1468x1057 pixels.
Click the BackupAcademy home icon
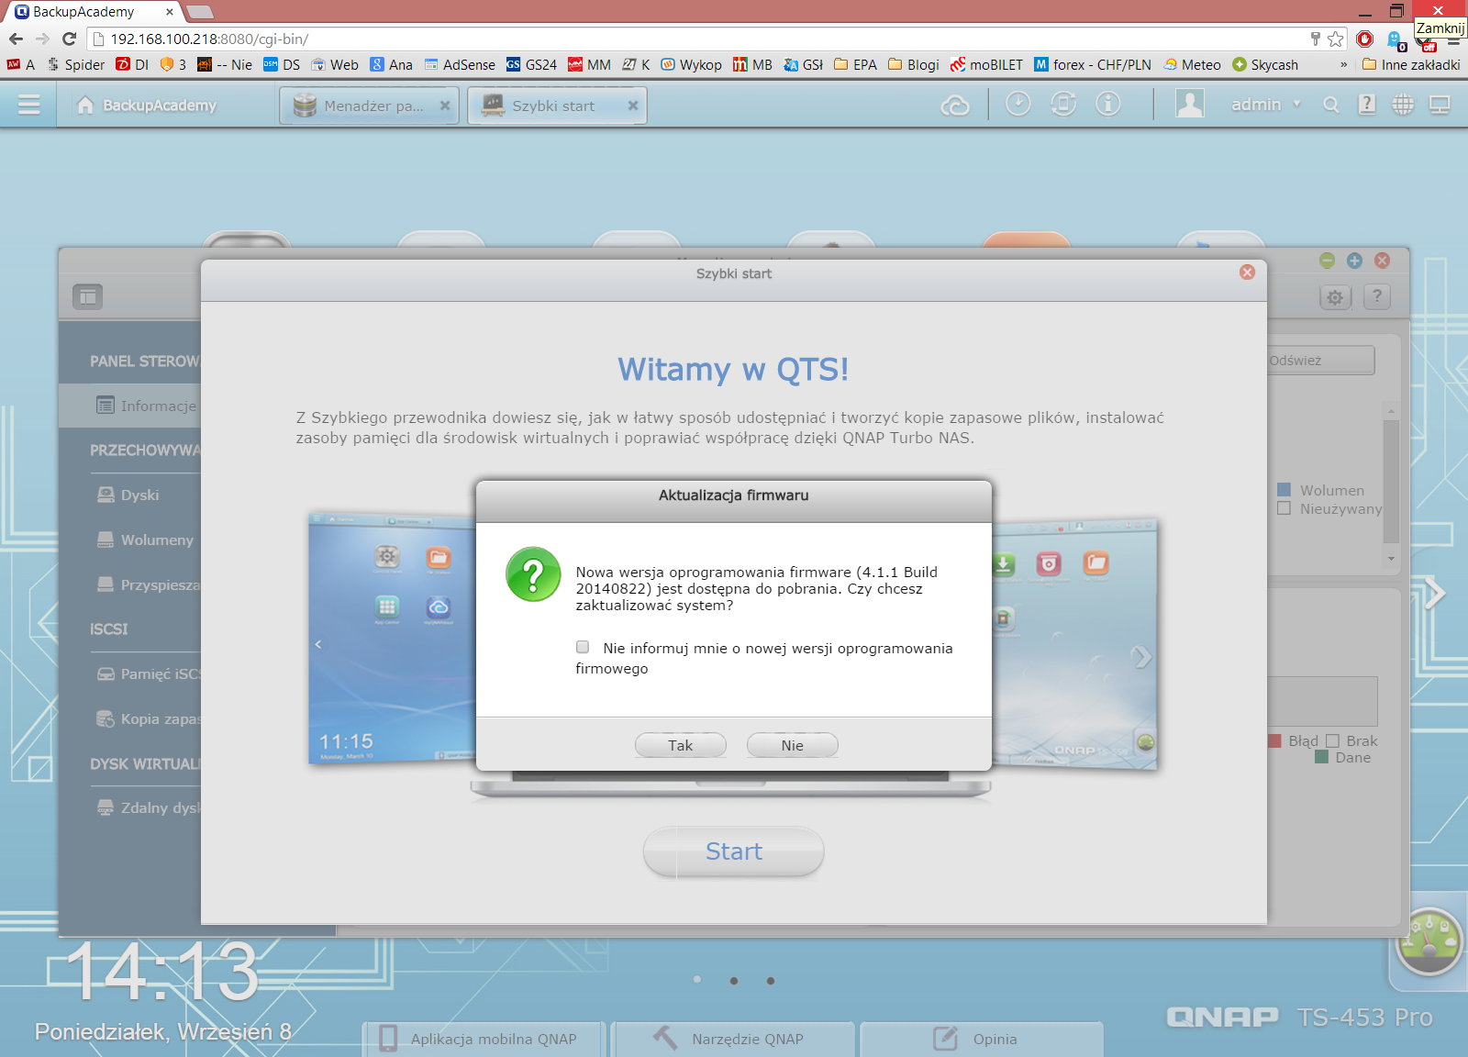(85, 105)
